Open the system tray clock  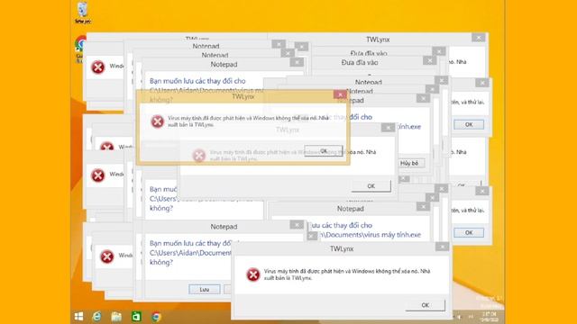[x=489, y=316]
